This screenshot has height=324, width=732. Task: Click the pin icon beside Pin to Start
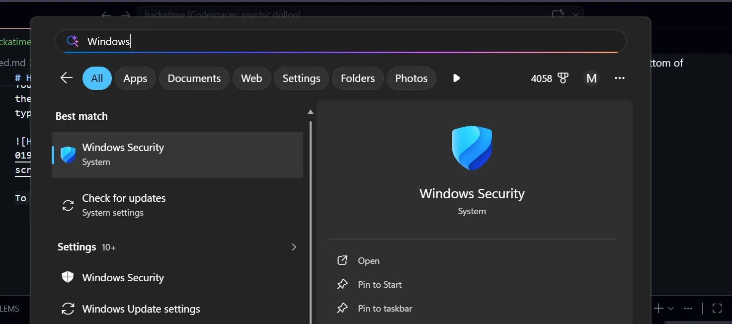coord(342,284)
